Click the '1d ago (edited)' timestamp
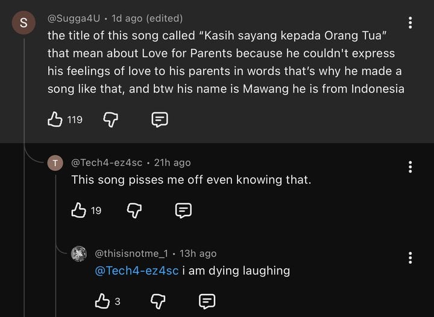 [147, 19]
